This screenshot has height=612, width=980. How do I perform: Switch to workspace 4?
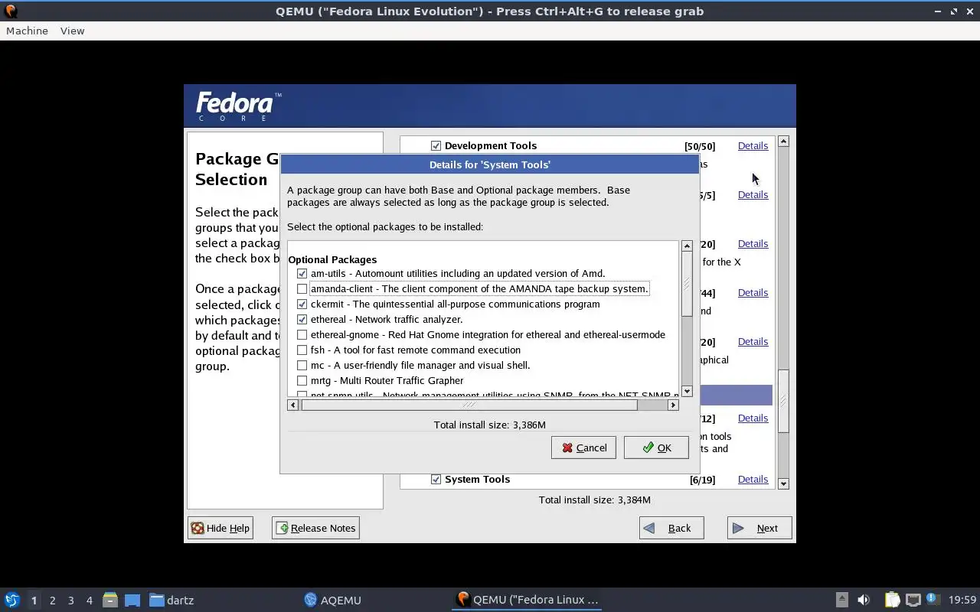pyautogui.click(x=89, y=601)
